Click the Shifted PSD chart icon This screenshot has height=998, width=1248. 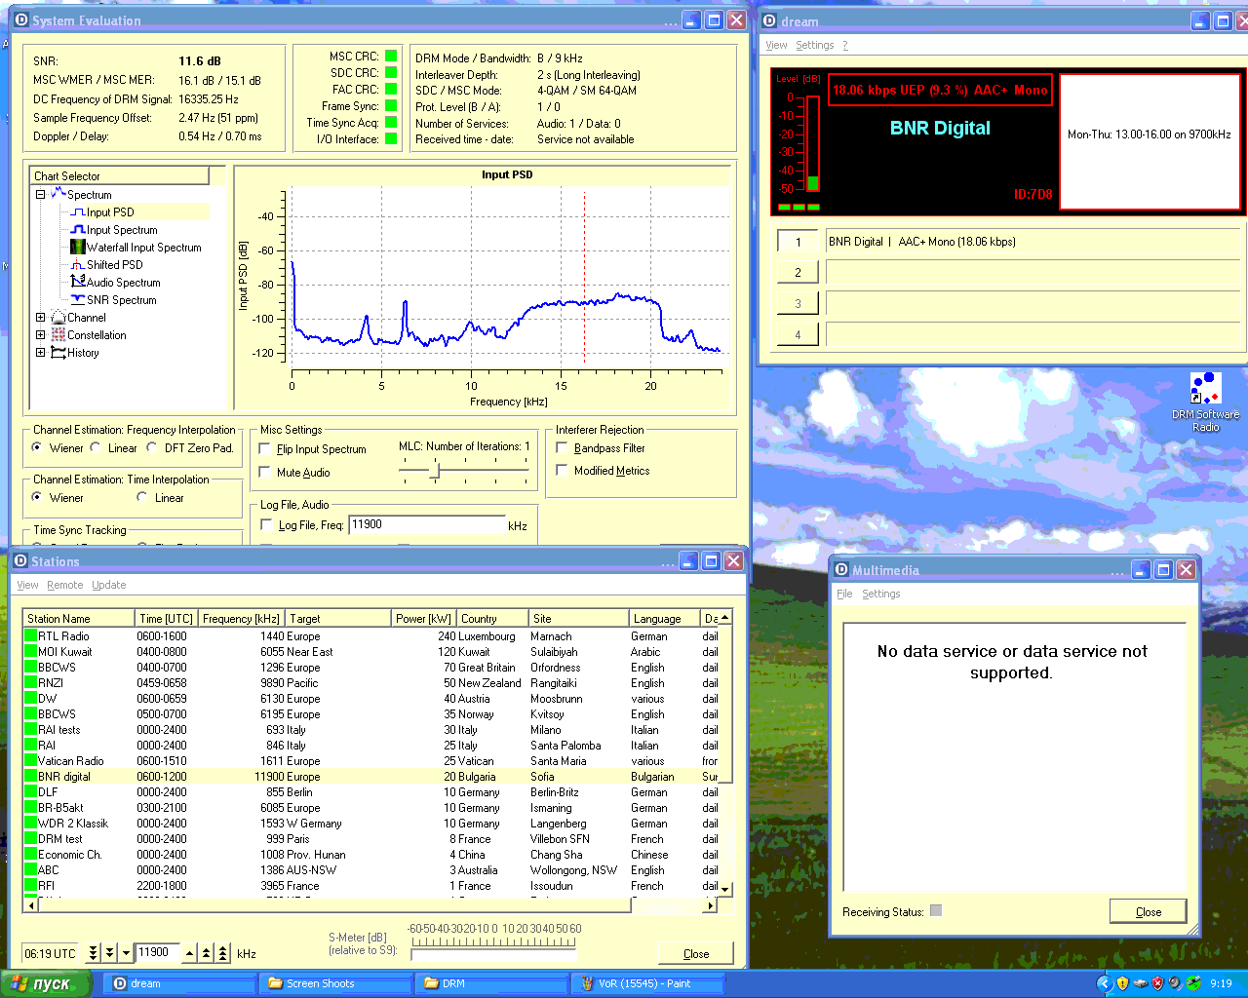click(78, 265)
